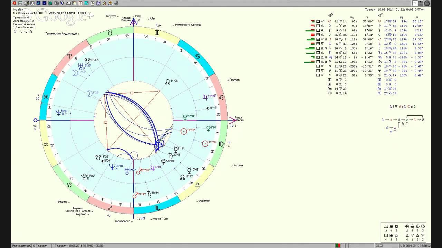This screenshot has height=248, width=442.
Task: Click the Gemini sign on the zodiac ring
Action: point(157,33)
